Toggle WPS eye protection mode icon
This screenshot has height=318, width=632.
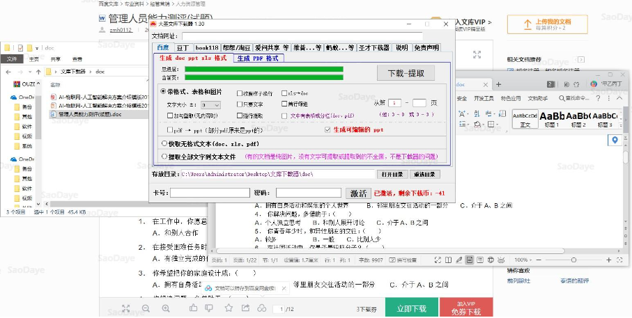tap(501, 260)
